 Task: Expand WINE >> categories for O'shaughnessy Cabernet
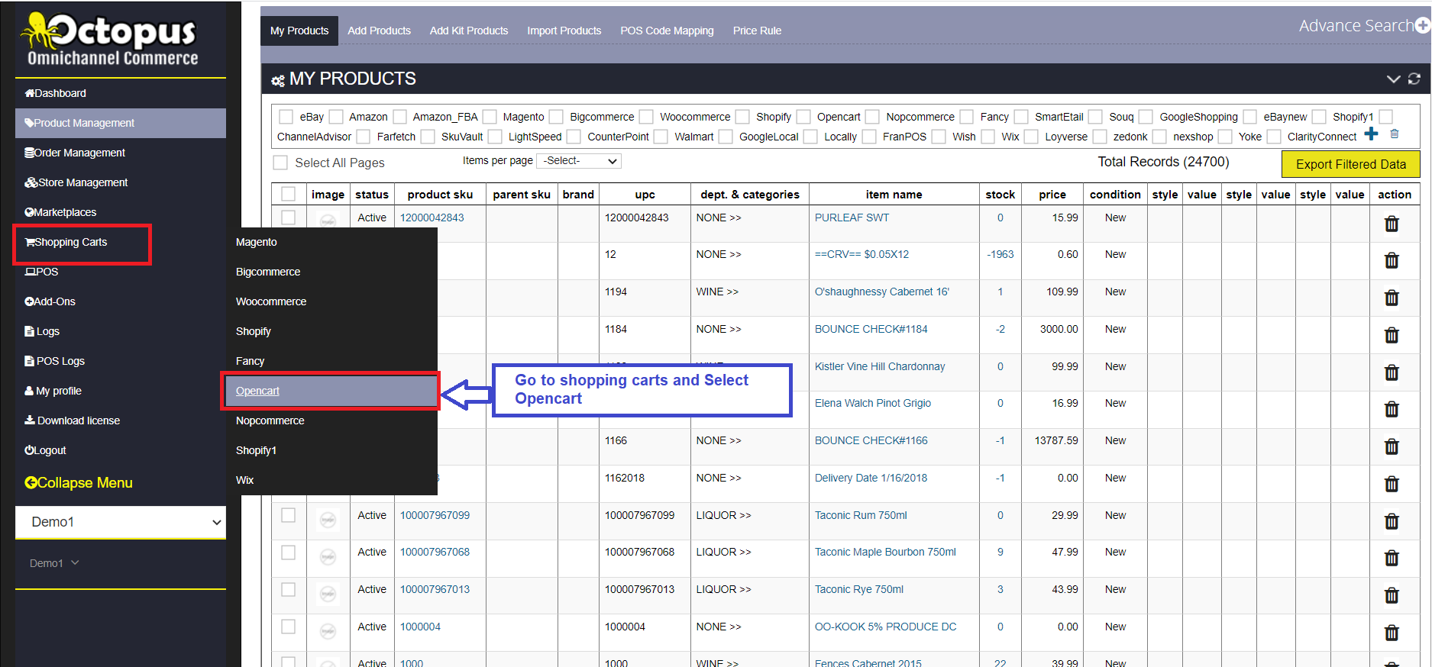click(717, 292)
